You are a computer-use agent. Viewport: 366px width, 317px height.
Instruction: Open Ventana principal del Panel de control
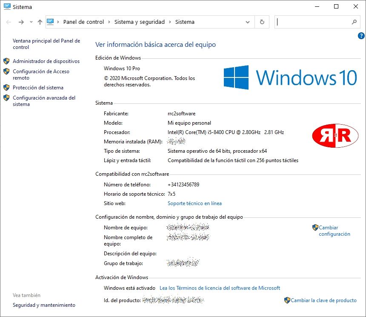click(46, 44)
